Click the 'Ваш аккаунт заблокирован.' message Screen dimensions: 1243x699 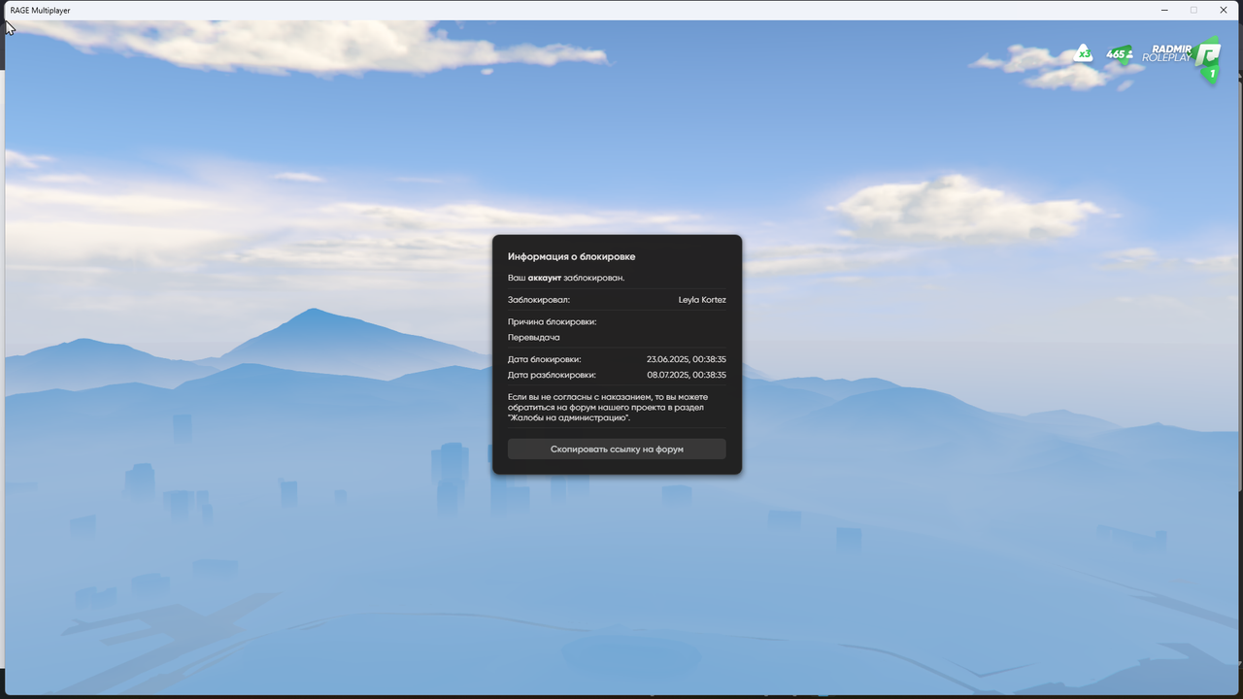point(566,278)
